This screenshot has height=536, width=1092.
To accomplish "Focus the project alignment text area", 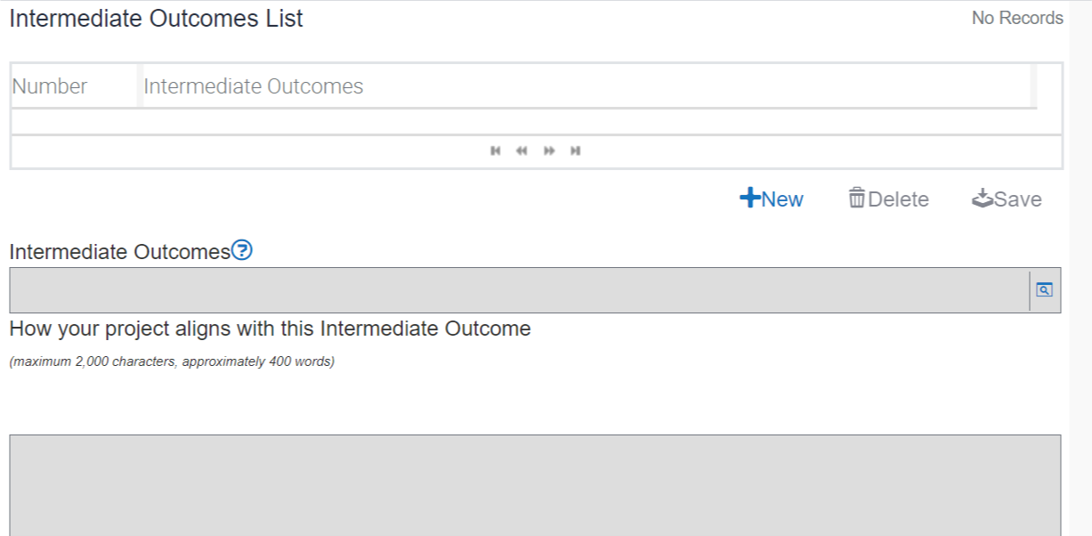I will 535,484.
